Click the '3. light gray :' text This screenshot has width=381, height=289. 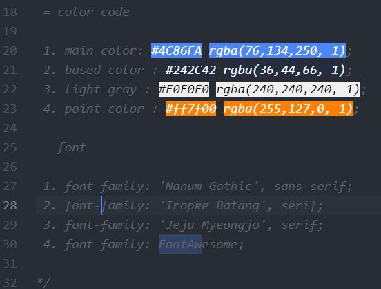tap(97, 89)
